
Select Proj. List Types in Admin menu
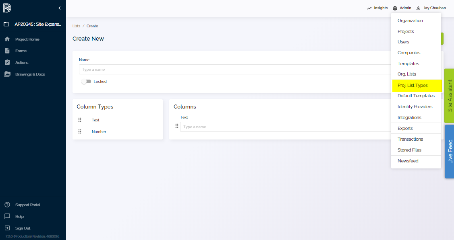[412, 85]
